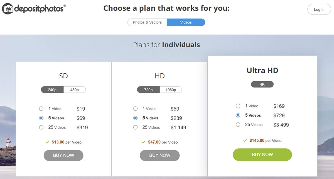334x179 pixels.
Task: Click the green checkmark beside $145.80 per Video
Action: 245,141
